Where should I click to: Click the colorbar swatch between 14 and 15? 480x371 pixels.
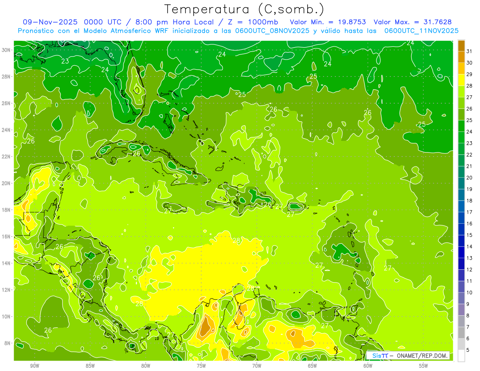click(x=461, y=241)
